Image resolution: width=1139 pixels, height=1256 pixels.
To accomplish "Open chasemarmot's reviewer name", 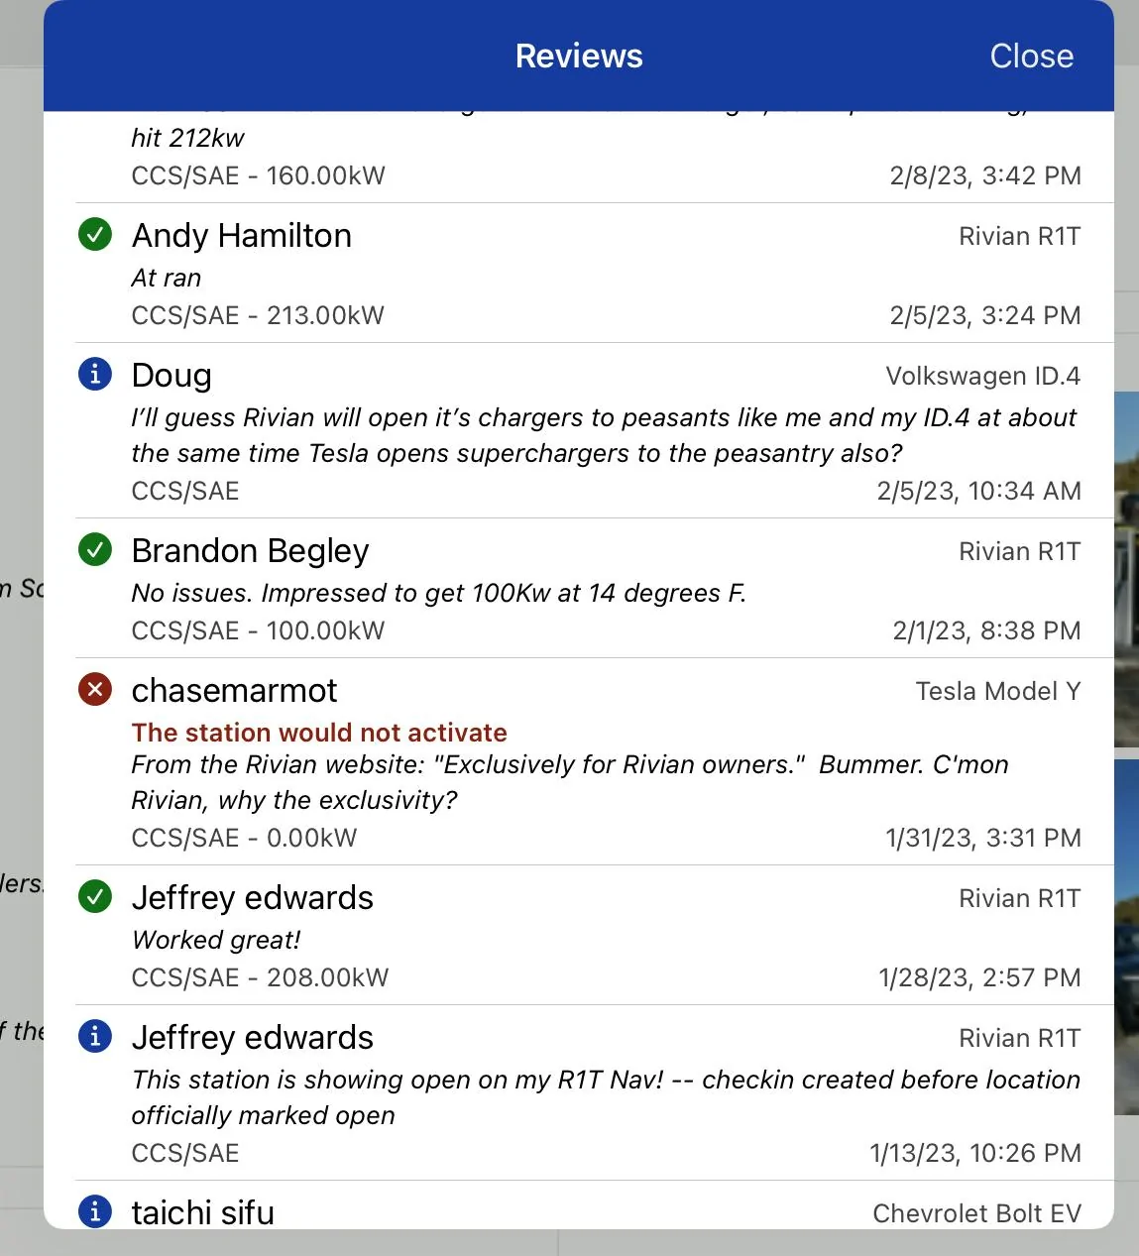I will [234, 690].
